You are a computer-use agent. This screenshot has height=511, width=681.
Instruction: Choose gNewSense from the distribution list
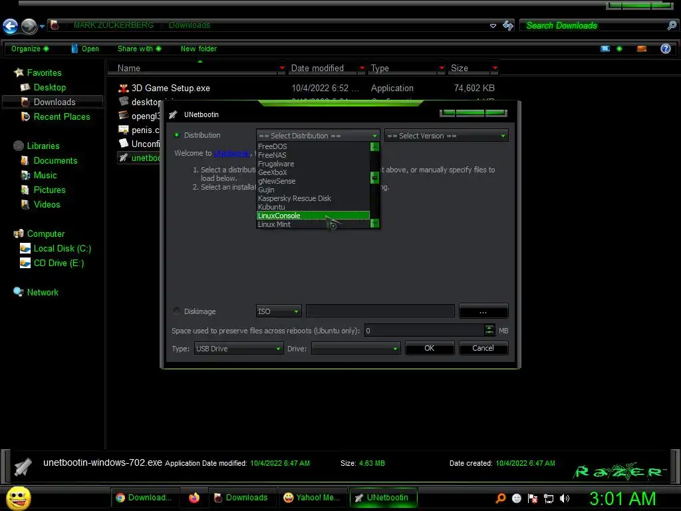pyautogui.click(x=313, y=181)
